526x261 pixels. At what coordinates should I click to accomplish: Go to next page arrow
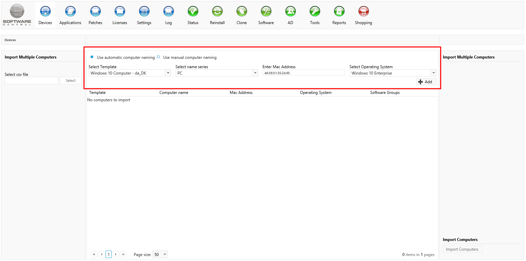click(116, 254)
